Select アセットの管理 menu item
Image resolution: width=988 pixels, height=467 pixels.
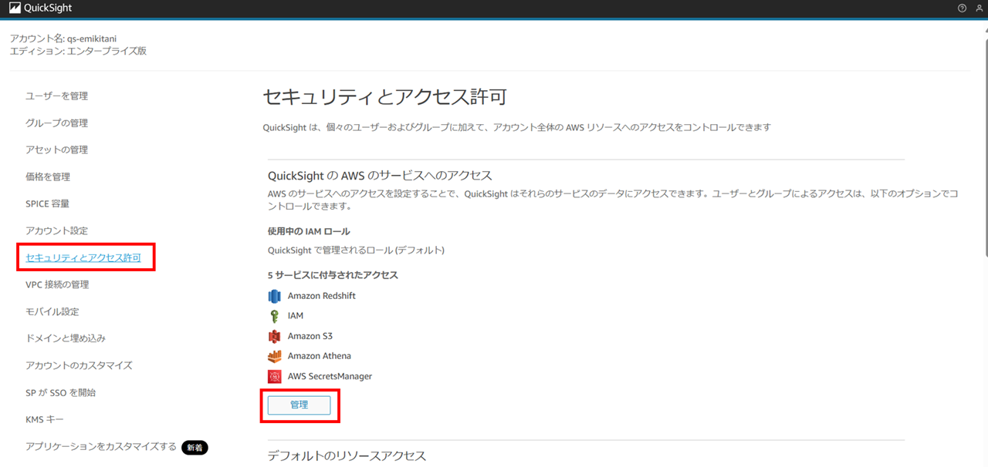tap(56, 150)
